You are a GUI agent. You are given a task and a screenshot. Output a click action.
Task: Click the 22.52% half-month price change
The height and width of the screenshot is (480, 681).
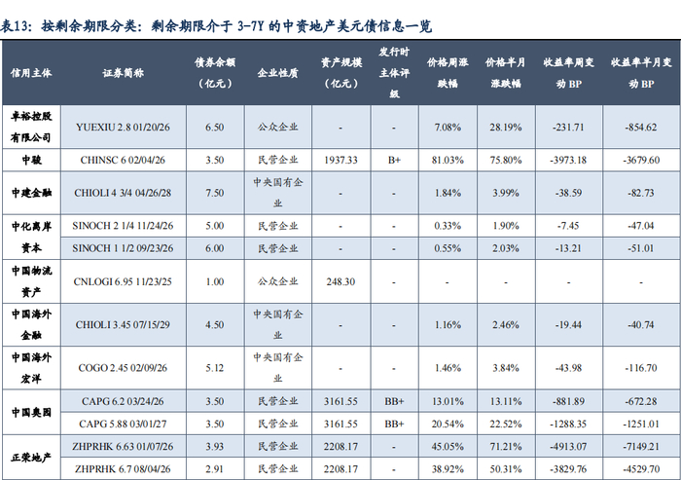pyautogui.click(x=506, y=424)
